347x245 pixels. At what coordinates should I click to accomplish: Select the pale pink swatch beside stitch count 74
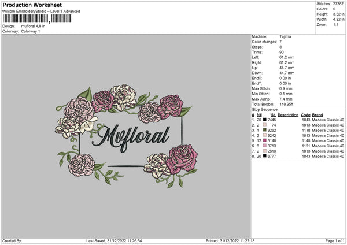click(265, 125)
